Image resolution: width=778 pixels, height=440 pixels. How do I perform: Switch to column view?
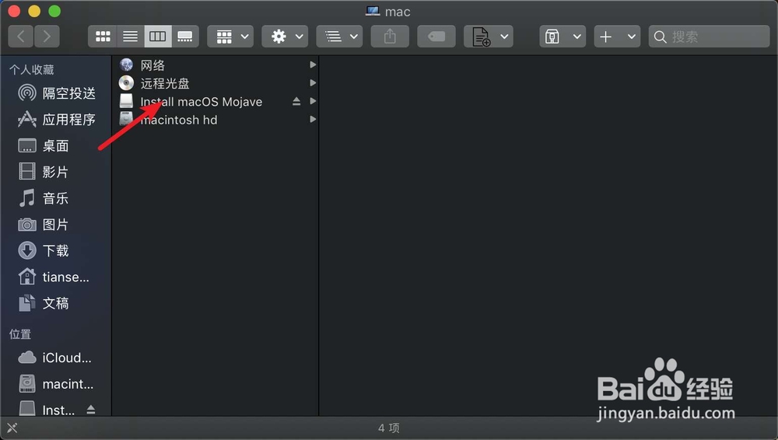click(158, 37)
